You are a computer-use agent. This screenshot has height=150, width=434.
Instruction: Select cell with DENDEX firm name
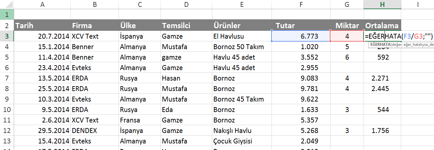(x=94, y=131)
